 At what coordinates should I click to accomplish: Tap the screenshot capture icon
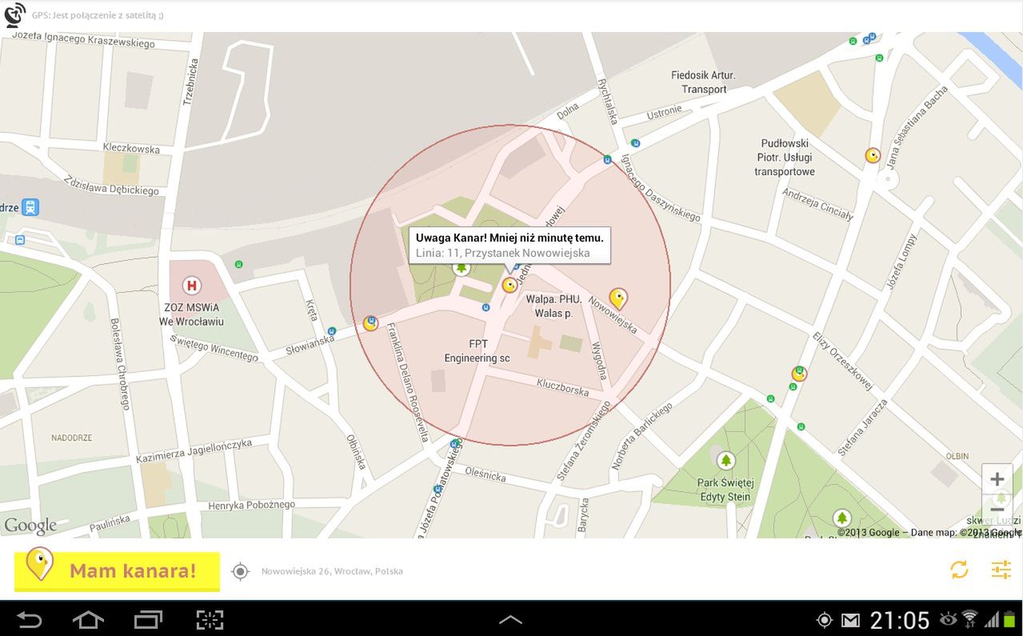click(210, 619)
